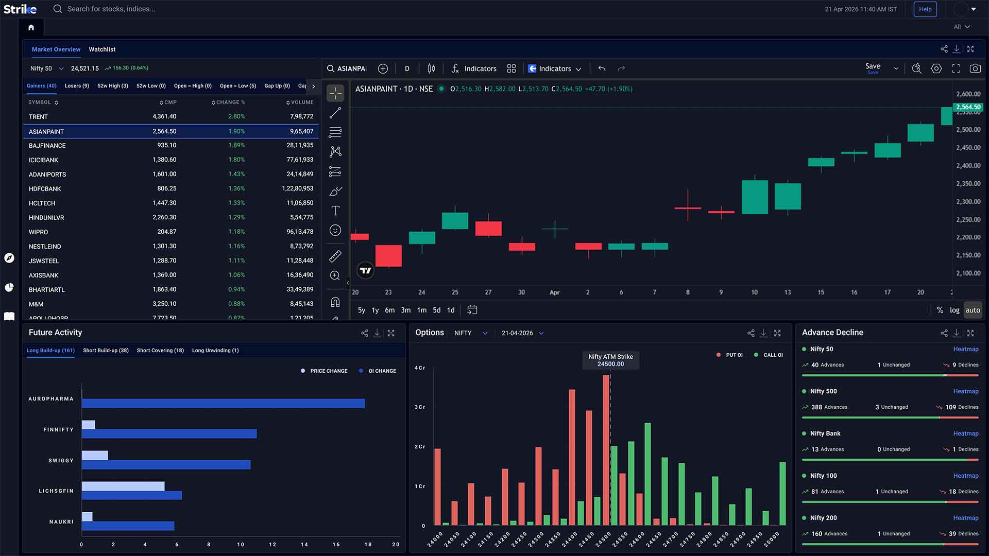Redo the chart action
The width and height of the screenshot is (989, 556).
(x=621, y=68)
